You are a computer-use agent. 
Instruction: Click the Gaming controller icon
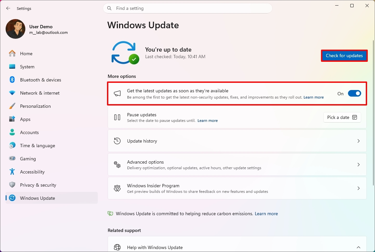[x=12, y=158]
